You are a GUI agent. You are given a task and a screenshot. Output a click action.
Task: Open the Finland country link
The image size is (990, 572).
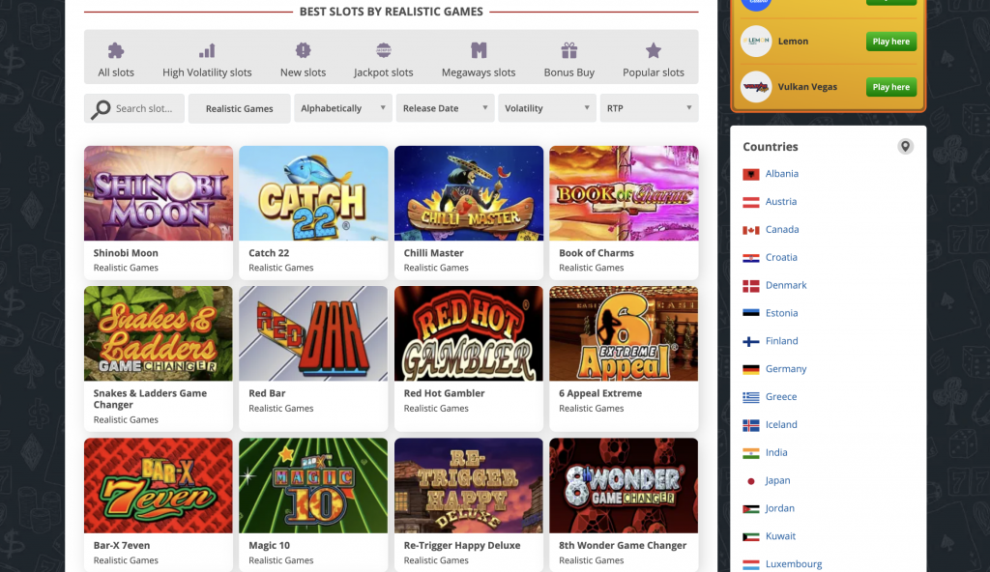click(x=781, y=341)
